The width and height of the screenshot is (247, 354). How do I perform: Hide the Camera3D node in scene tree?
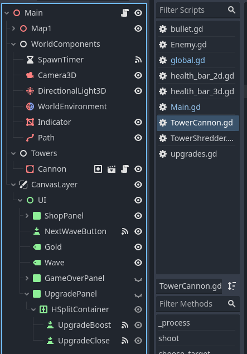tap(138, 75)
